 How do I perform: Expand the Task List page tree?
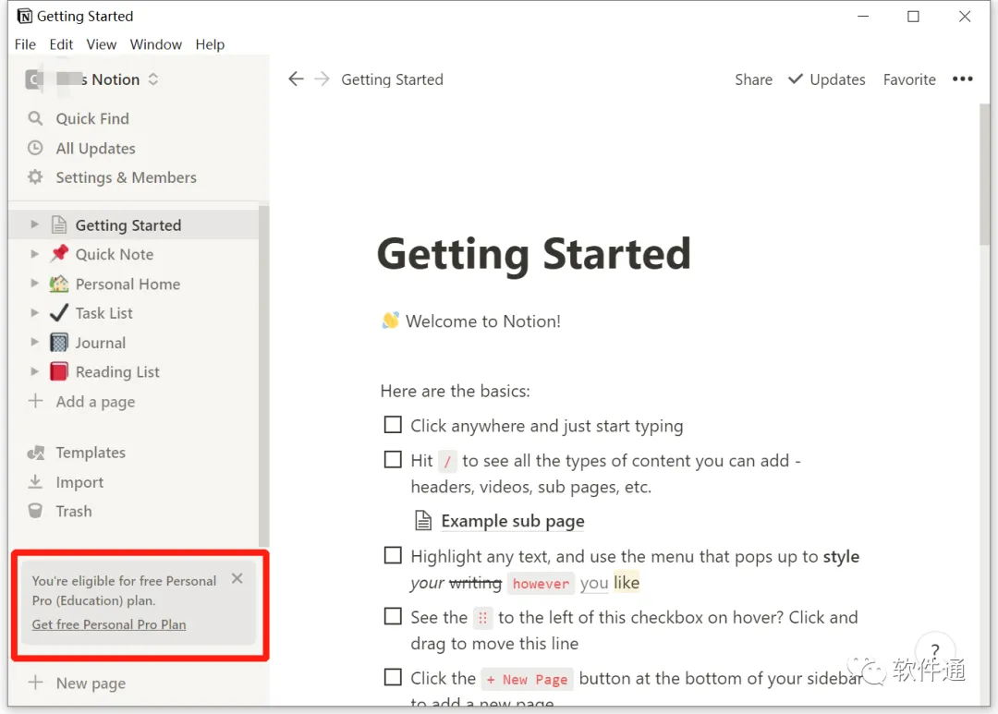(x=34, y=312)
